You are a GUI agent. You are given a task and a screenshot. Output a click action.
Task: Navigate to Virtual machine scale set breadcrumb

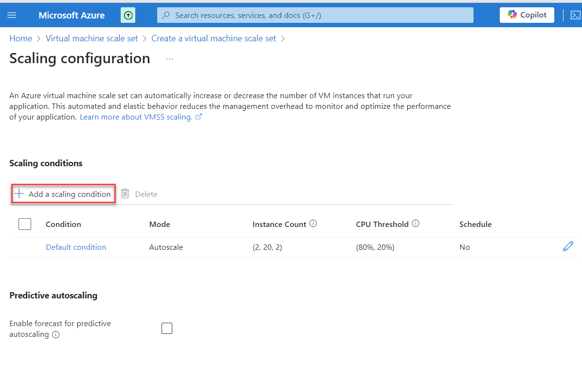click(x=91, y=38)
